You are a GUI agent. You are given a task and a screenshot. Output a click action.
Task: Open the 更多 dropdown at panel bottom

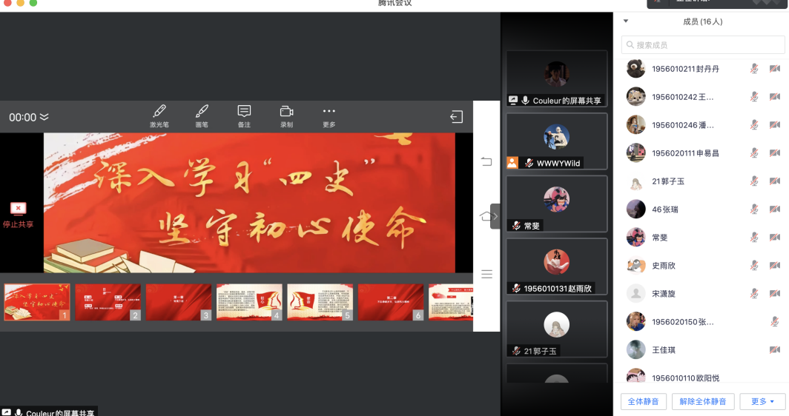762,402
